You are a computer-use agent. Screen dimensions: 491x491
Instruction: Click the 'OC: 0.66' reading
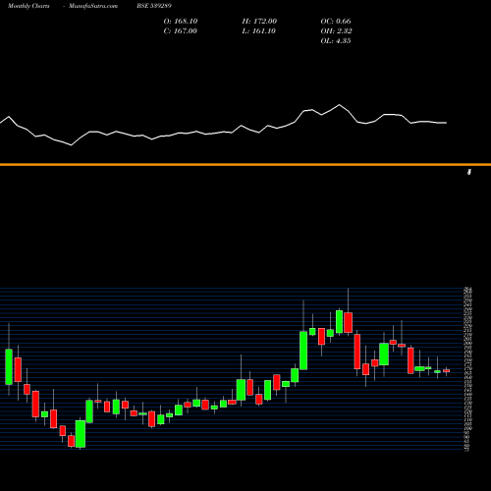tap(336, 21)
